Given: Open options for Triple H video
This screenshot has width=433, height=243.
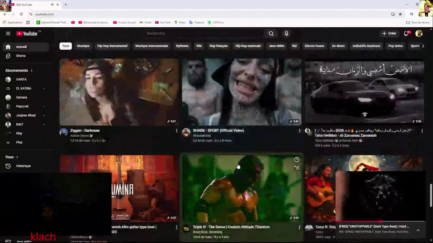Looking at the screenshot, I should pos(299,227).
